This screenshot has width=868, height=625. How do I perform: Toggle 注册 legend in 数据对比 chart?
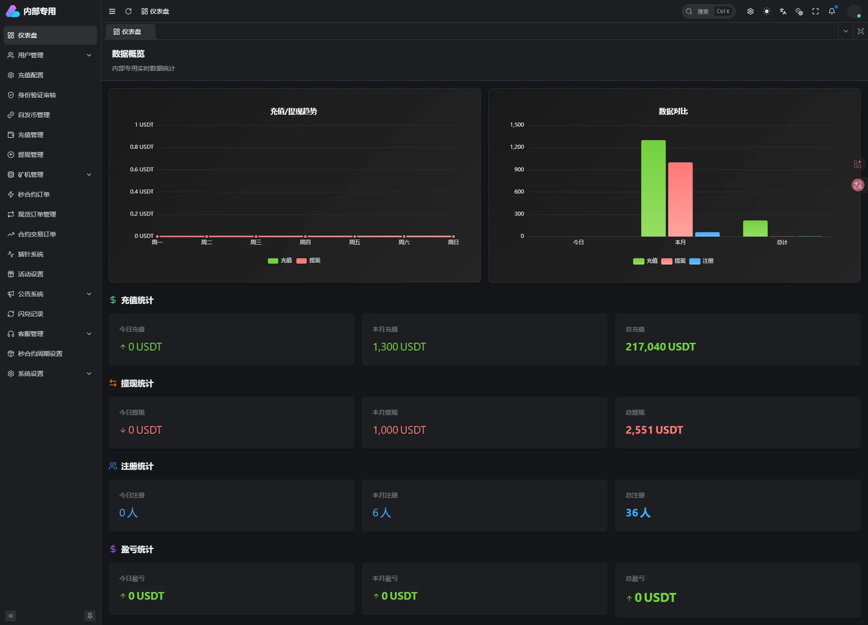coord(701,261)
